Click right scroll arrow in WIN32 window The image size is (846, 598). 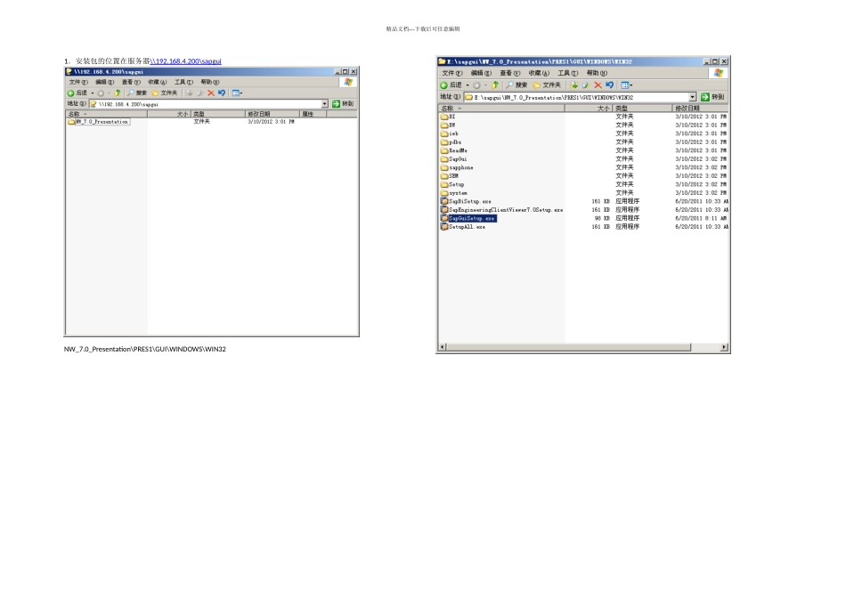click(x=724, y=347)
